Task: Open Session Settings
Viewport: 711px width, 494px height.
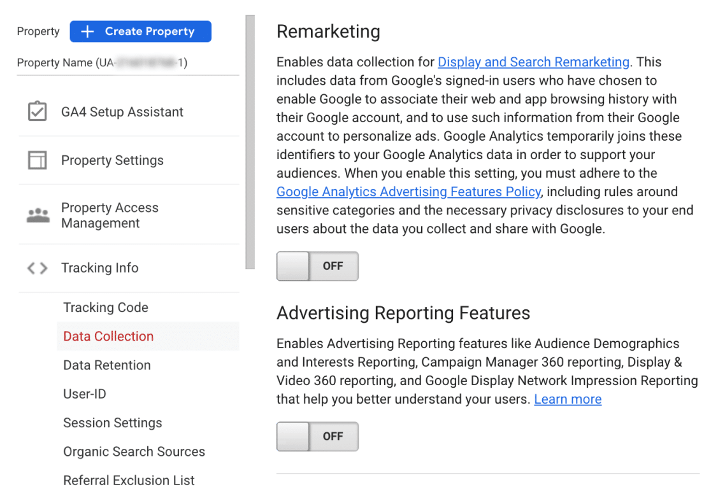Action: 113,423
